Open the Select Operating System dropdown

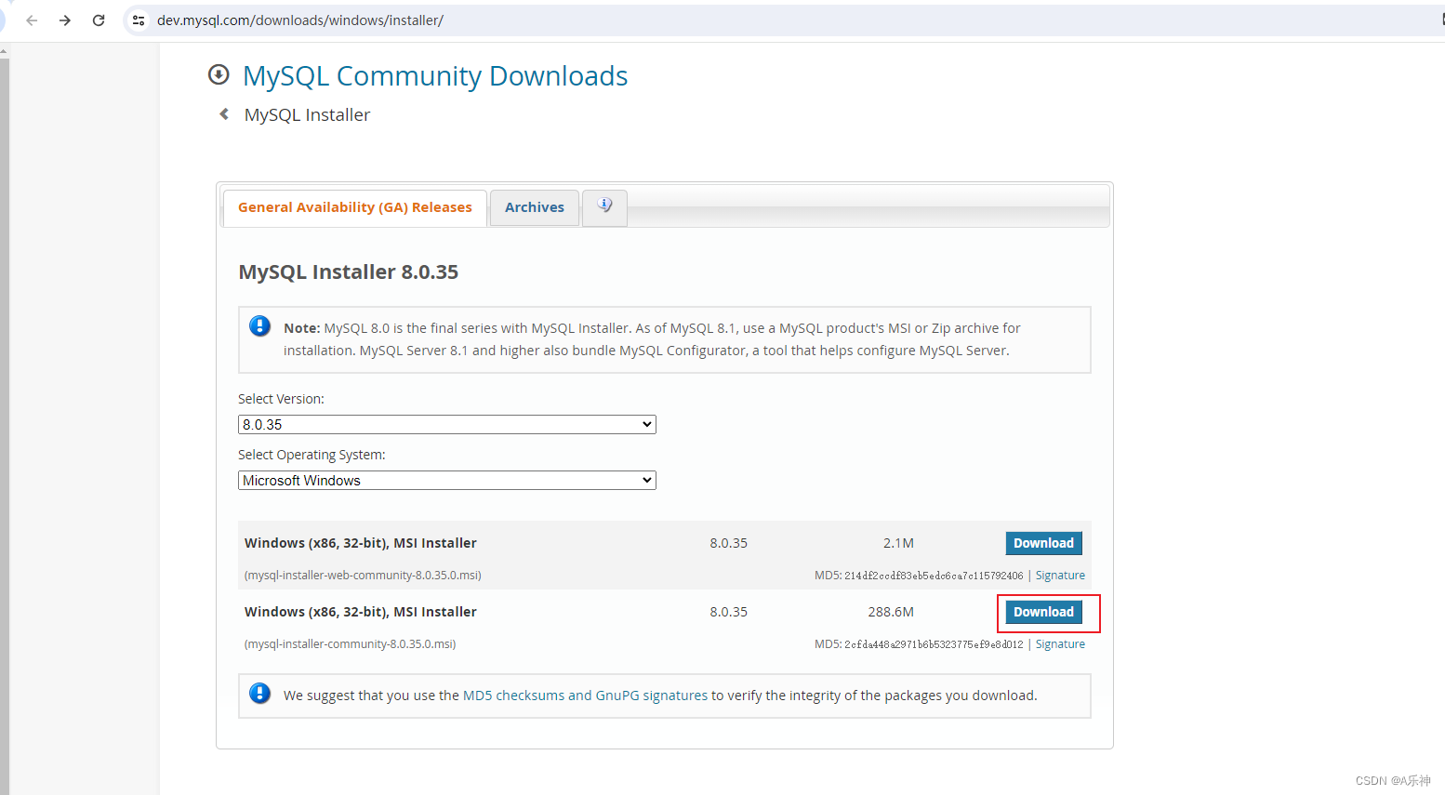click(447, 480)
